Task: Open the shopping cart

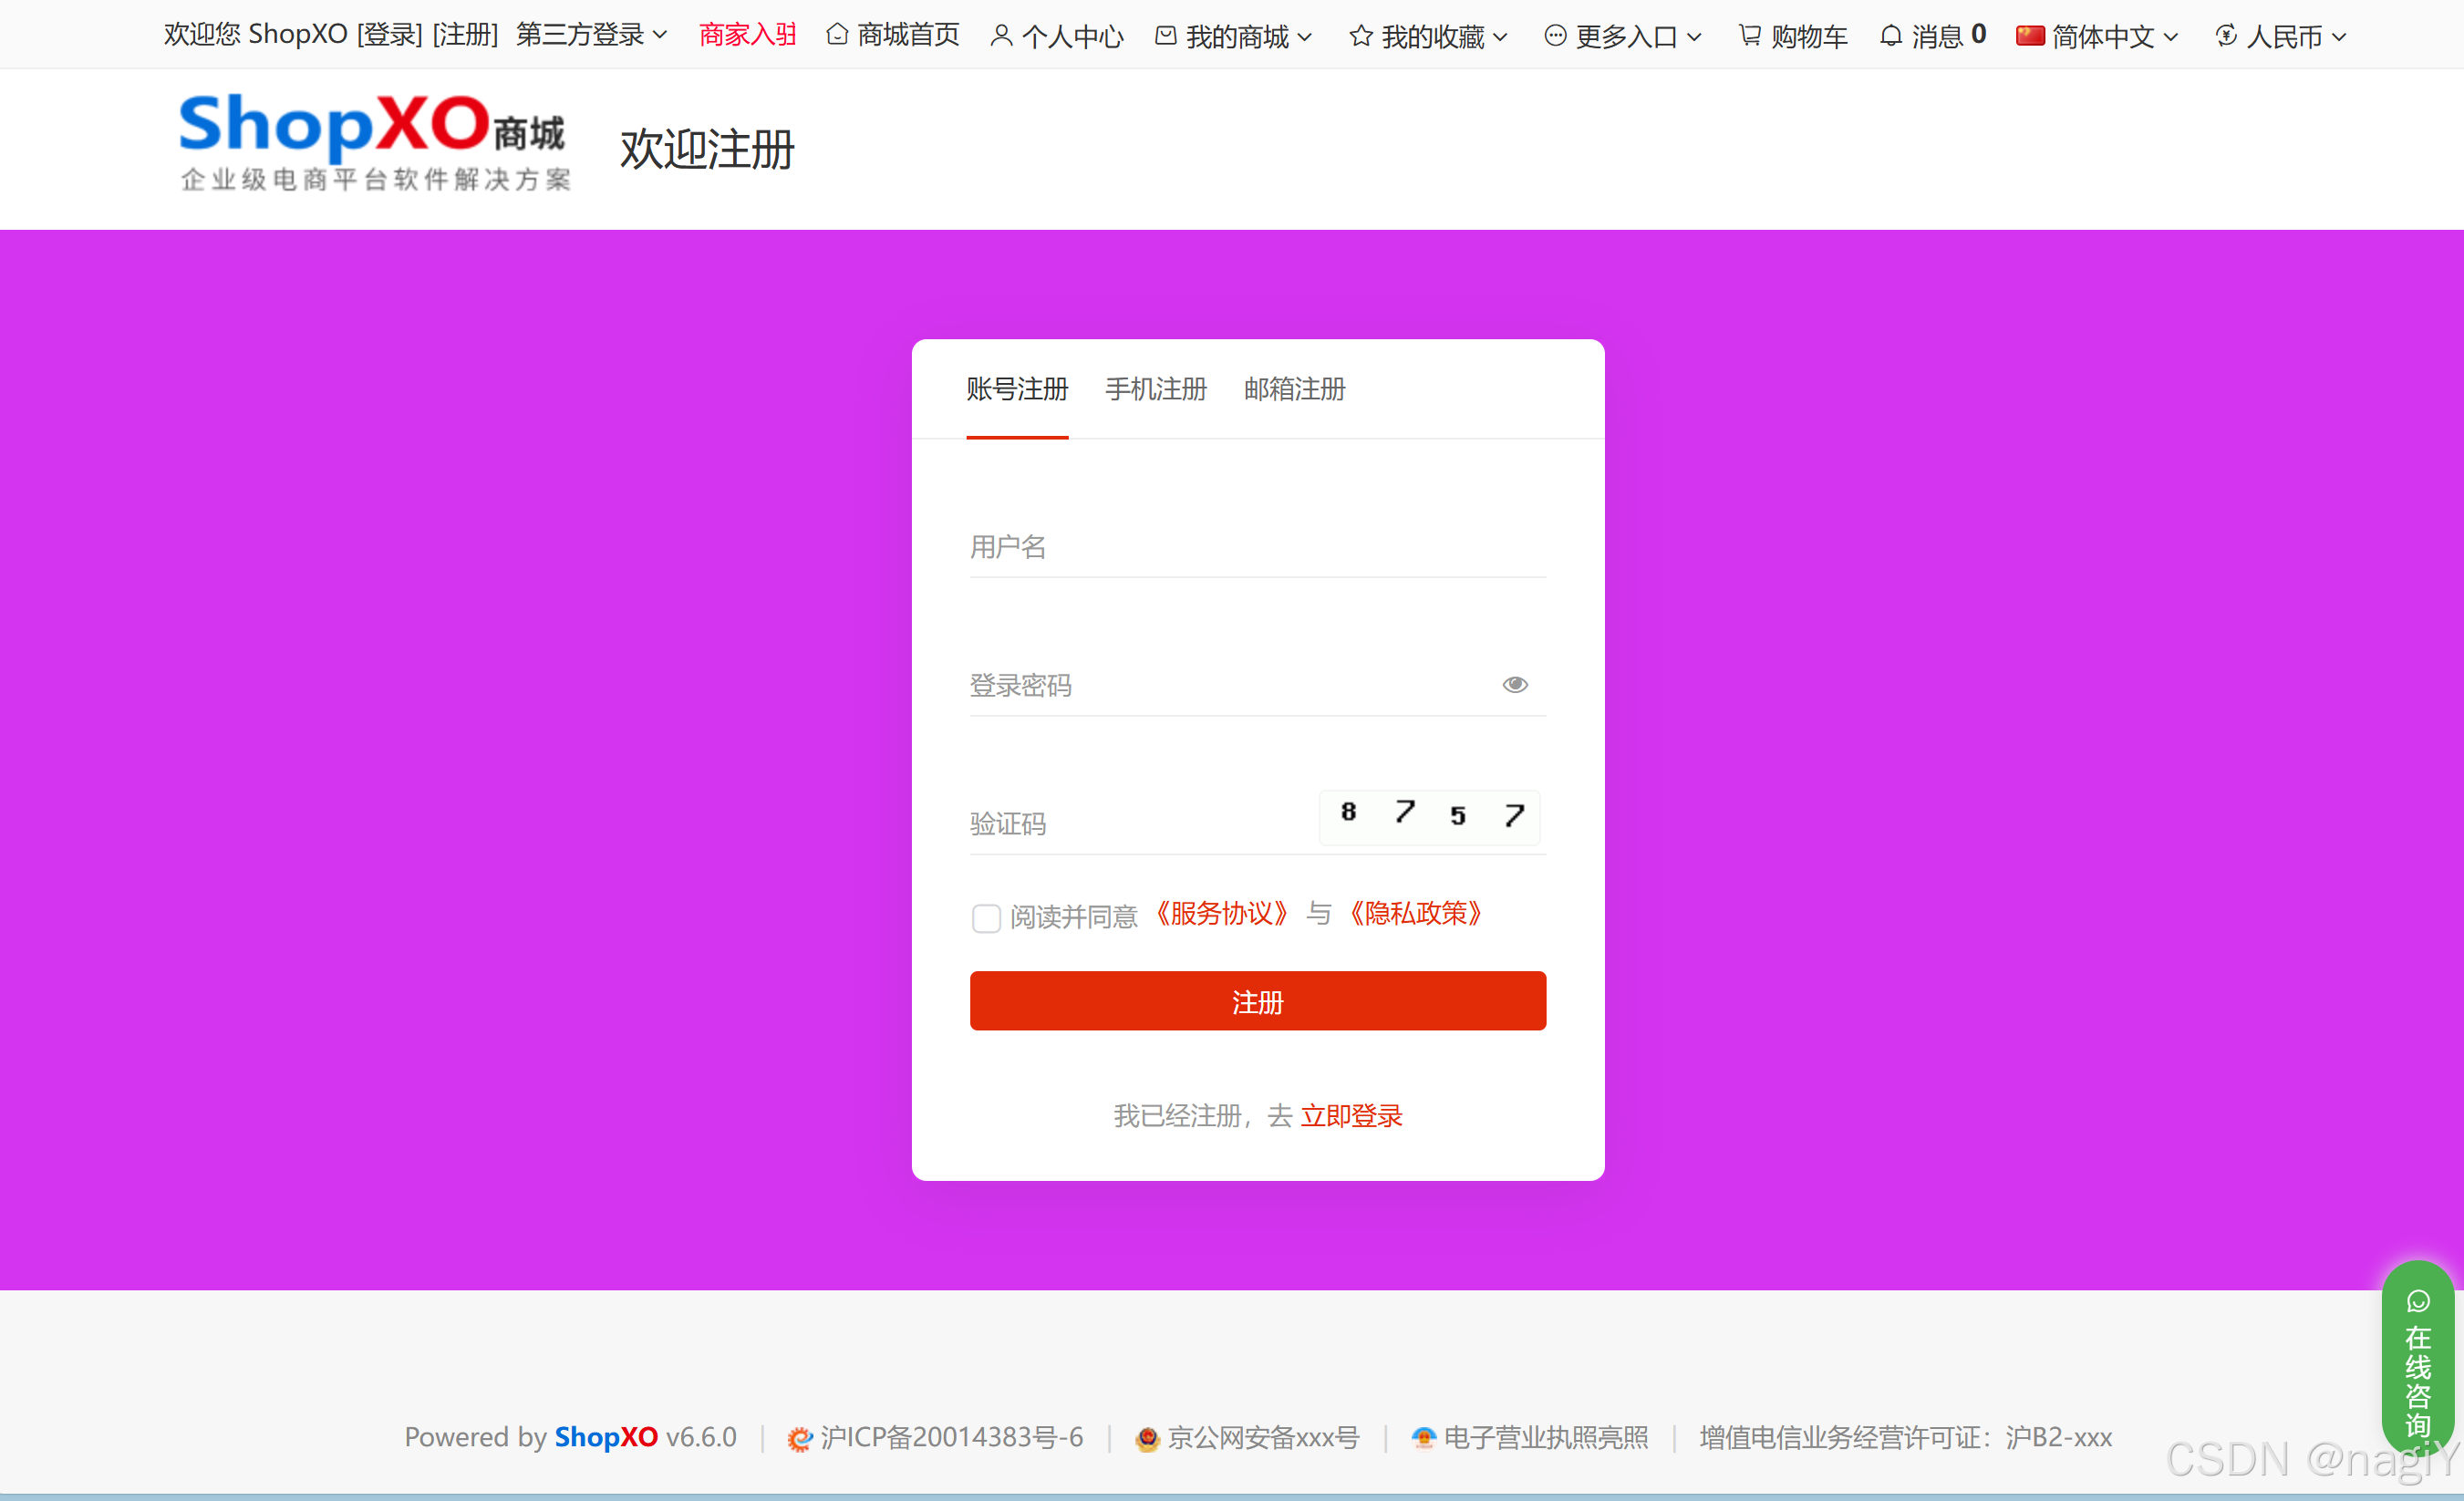Action: tap(1792, 34)
